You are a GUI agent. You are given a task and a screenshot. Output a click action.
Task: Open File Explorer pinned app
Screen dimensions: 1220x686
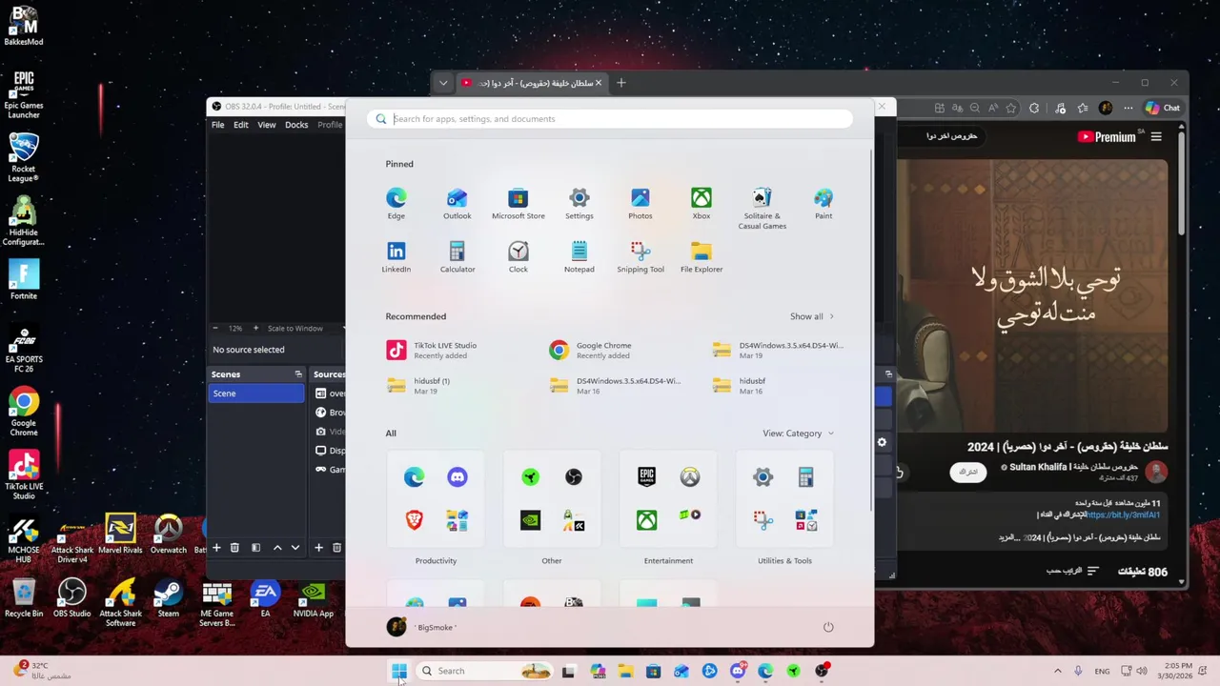[701, 256]
